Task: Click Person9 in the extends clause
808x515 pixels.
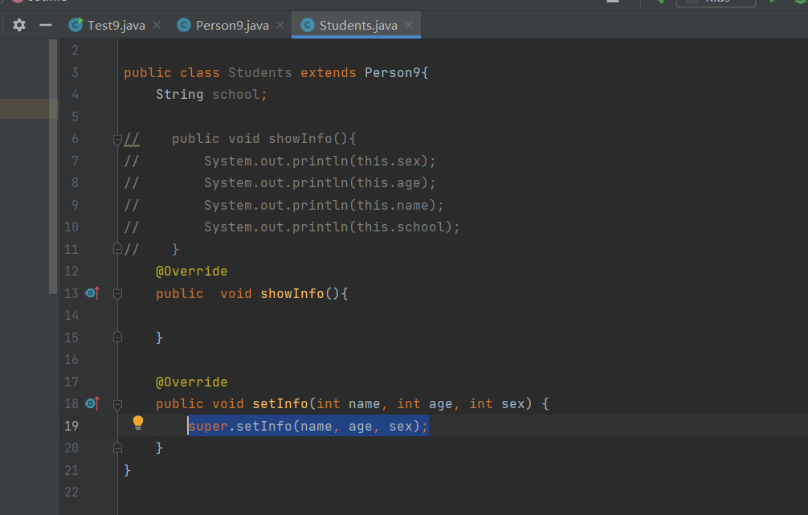Action: [x=393, y=72]
